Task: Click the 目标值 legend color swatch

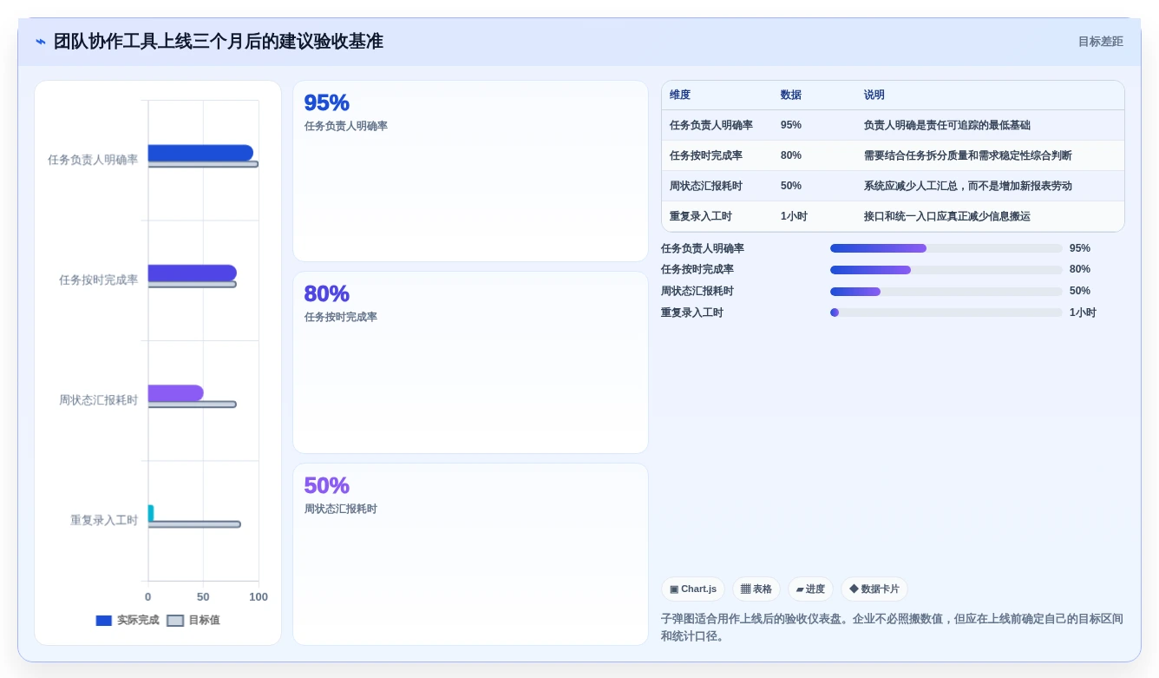Action: (x=175, y=621)
